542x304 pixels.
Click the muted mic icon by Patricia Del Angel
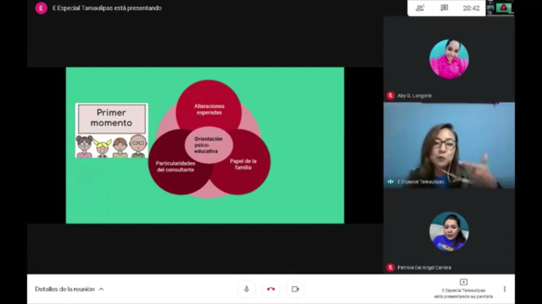coord(390,268)
